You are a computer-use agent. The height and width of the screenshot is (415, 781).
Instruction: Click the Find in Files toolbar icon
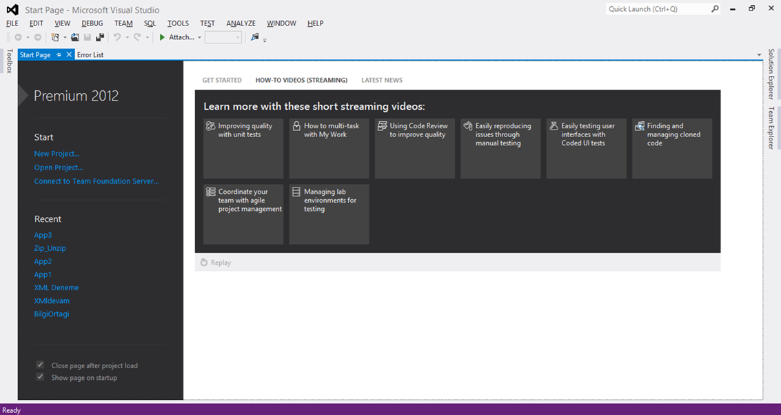(254, 37)
